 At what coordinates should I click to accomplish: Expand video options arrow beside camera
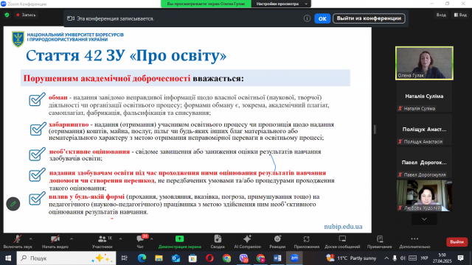click(x=72, y=239)
